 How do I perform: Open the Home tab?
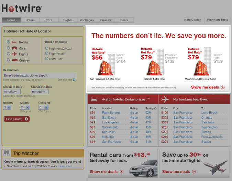11,20
